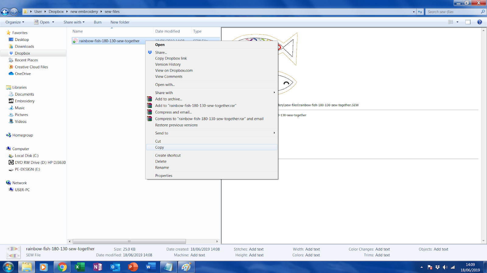Expand the change view options arrow
Image resolution: width=487 pixels, height=273 pixels.
(457, 22)
